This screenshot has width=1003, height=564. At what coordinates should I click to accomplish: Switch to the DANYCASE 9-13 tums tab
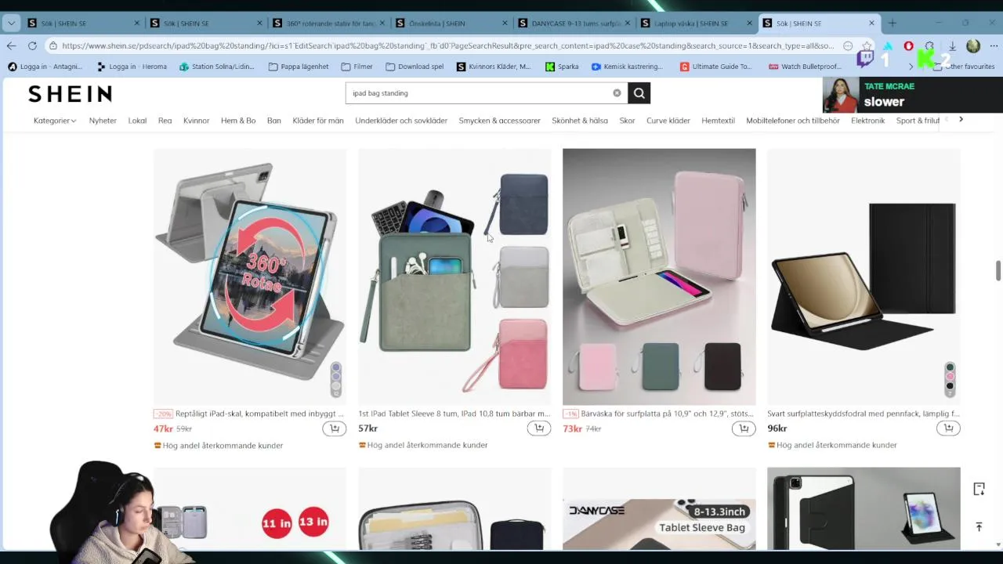click(576, 23)
